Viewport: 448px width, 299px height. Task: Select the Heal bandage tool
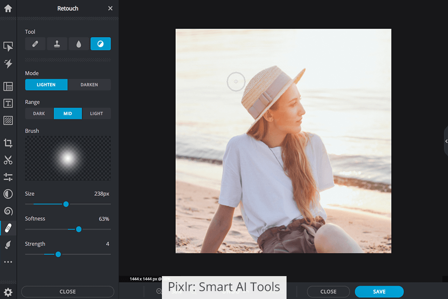click(x=35, y=44)
